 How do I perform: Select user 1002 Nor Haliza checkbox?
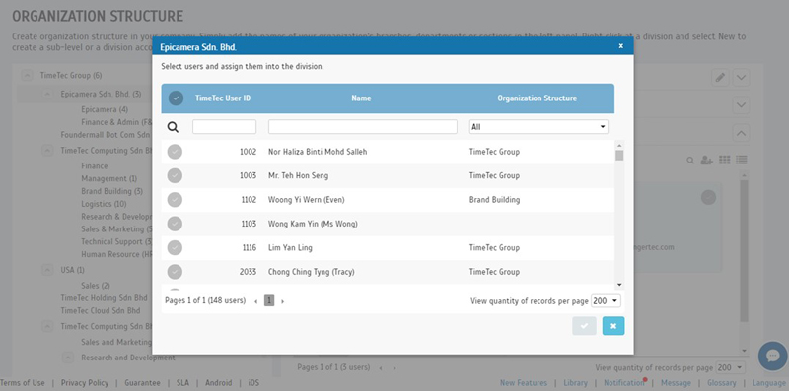point(175,152)
